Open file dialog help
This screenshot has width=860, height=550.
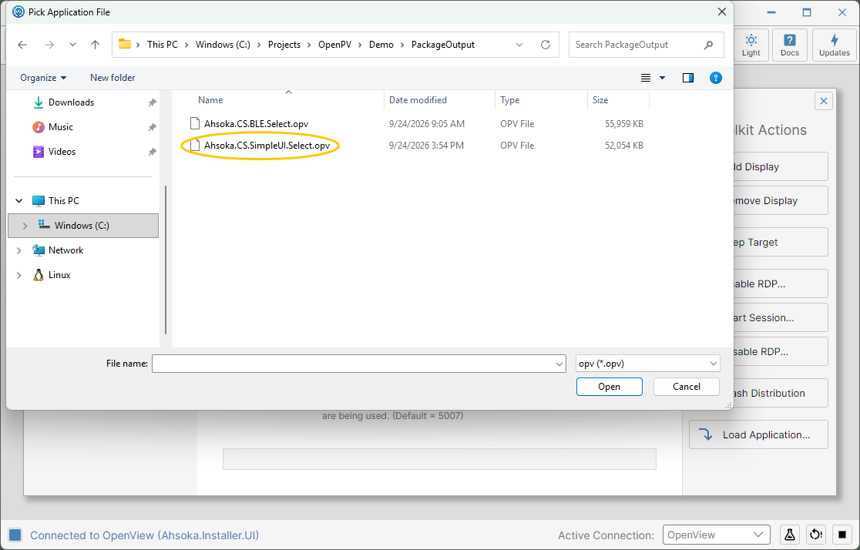tap(715, 78)
